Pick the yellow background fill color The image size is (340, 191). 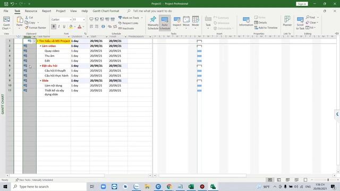tap(71, 27)
